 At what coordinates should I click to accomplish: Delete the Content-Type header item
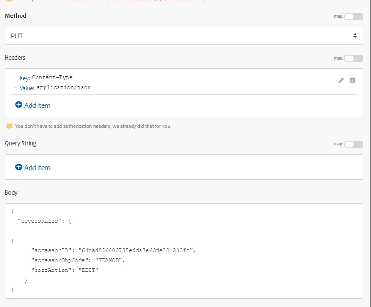pyautogui.click(x=353, y=81)
